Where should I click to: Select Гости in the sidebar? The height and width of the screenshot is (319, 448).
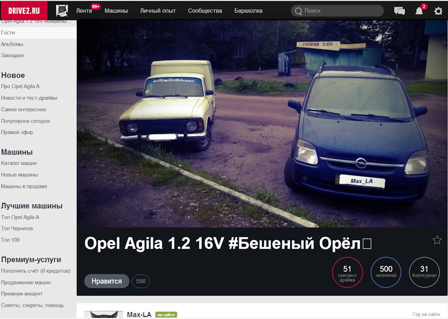38,33
